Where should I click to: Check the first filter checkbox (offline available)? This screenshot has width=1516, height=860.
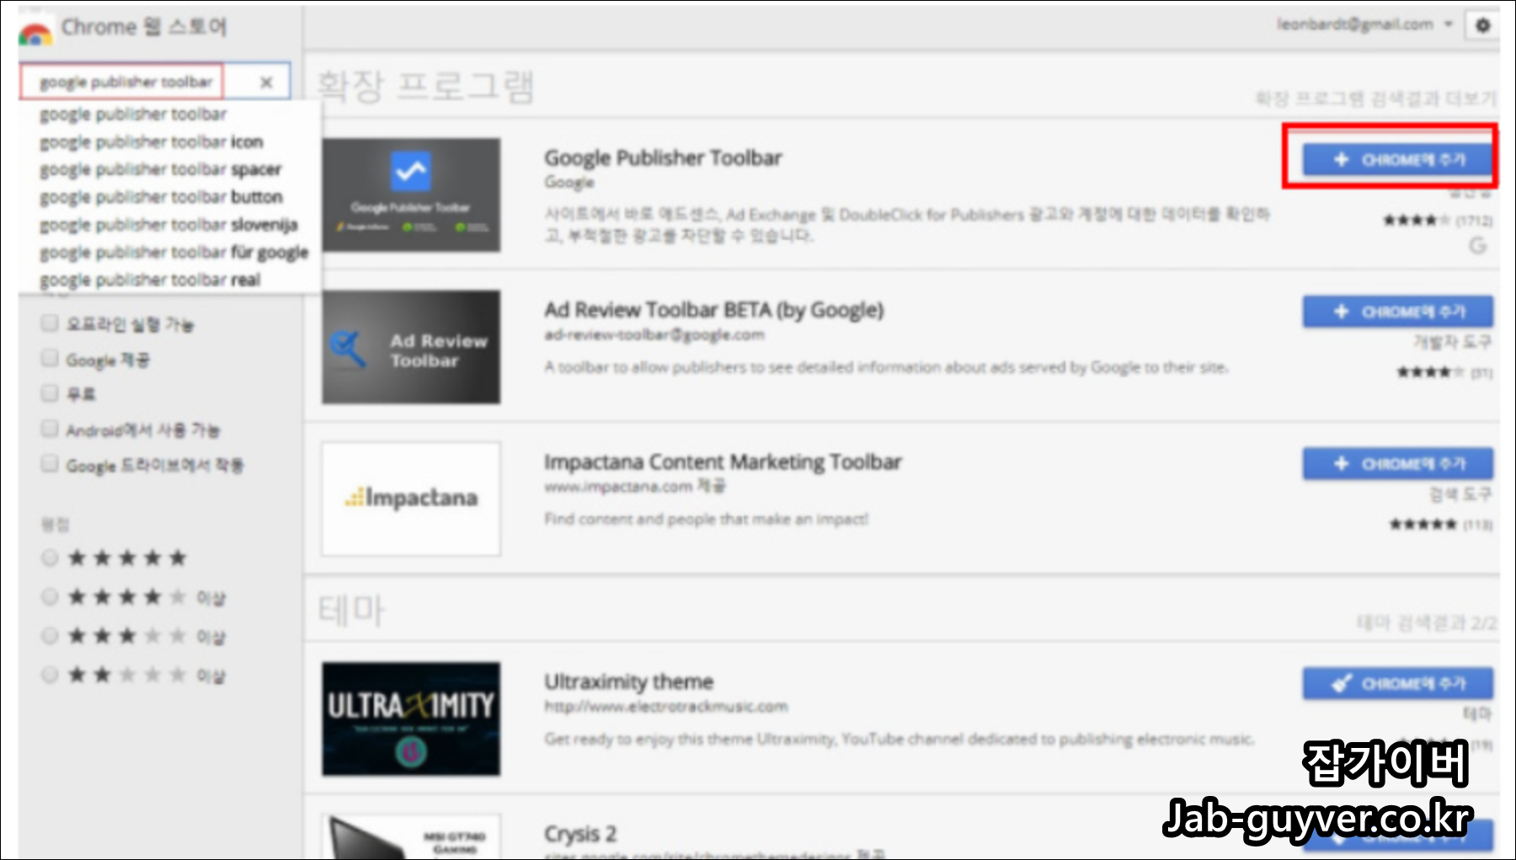[50, 323]
